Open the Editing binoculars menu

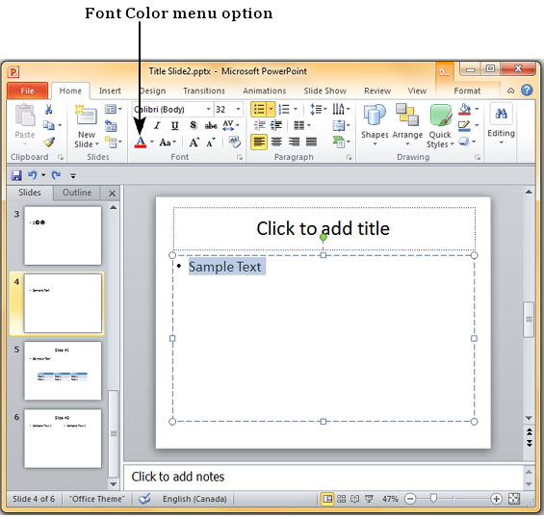tap(501, 124)
